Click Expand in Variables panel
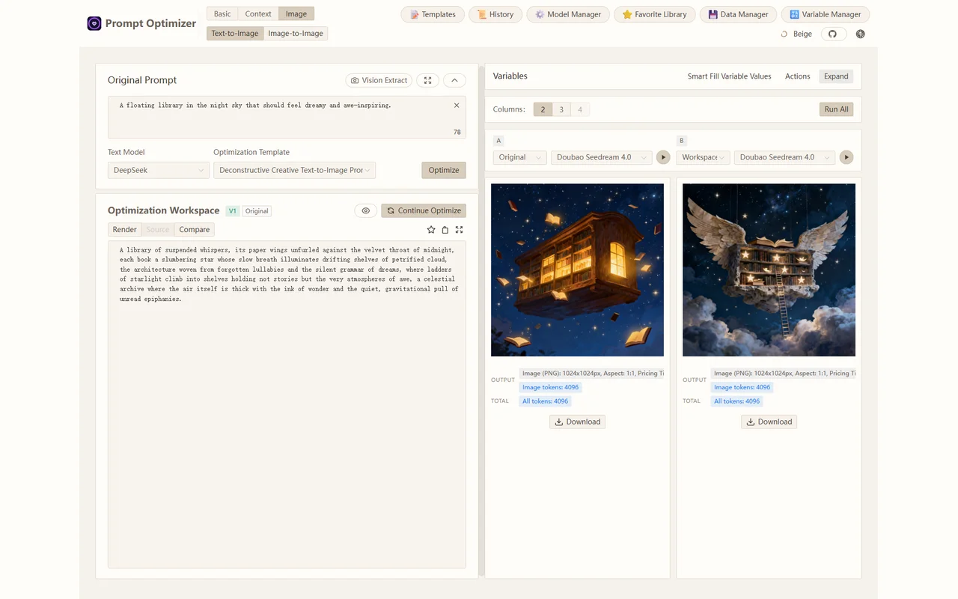Viewport: 958px width, 599px height. point(836,76)
